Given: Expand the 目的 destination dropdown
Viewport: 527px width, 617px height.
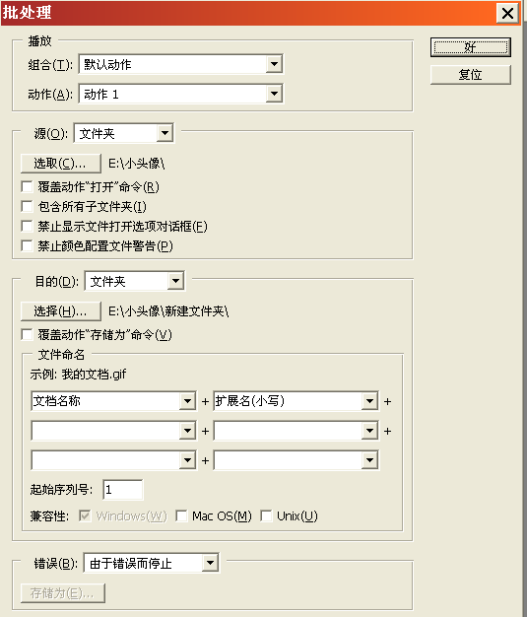Looking at the screenshot, I should [x=135, y=281].
